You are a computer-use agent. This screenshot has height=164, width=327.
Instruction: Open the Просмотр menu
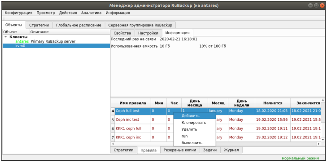46,13
